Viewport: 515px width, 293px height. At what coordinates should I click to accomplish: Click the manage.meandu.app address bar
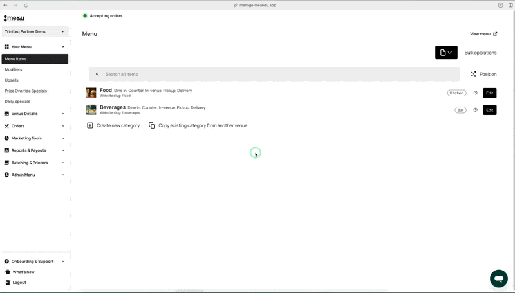coord(255,5)
